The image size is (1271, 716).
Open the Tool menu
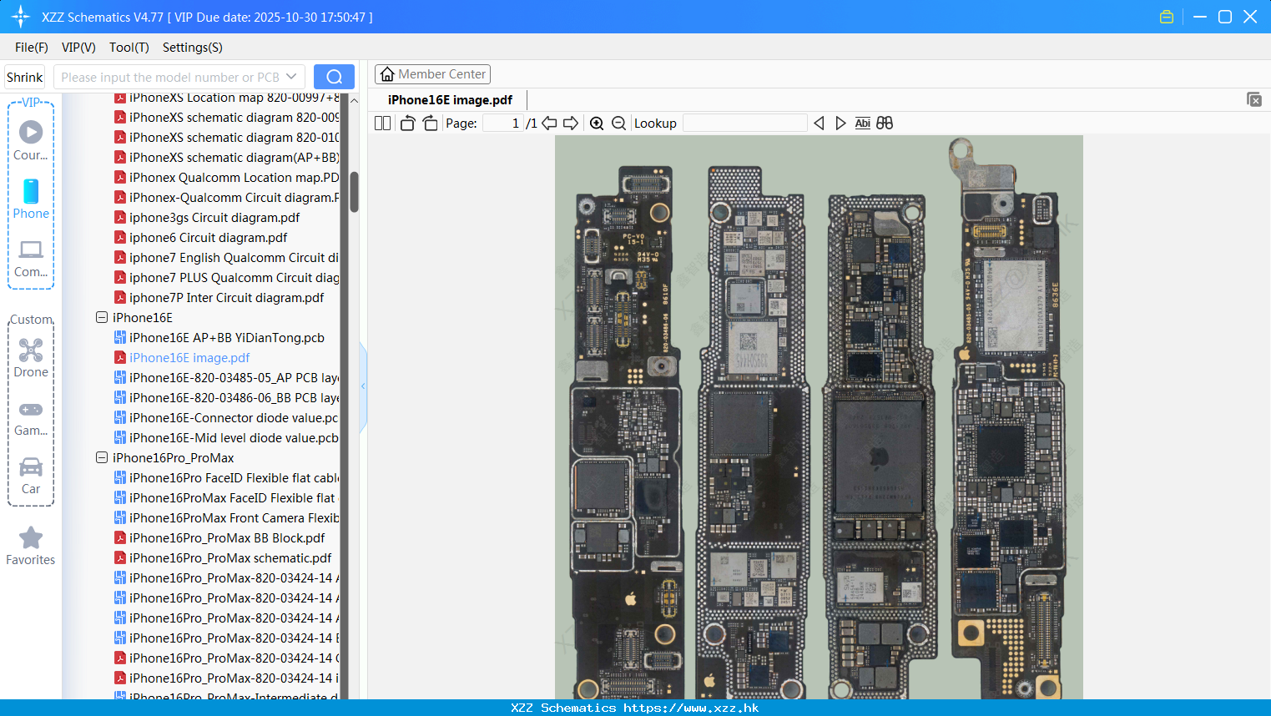[129, 48]
